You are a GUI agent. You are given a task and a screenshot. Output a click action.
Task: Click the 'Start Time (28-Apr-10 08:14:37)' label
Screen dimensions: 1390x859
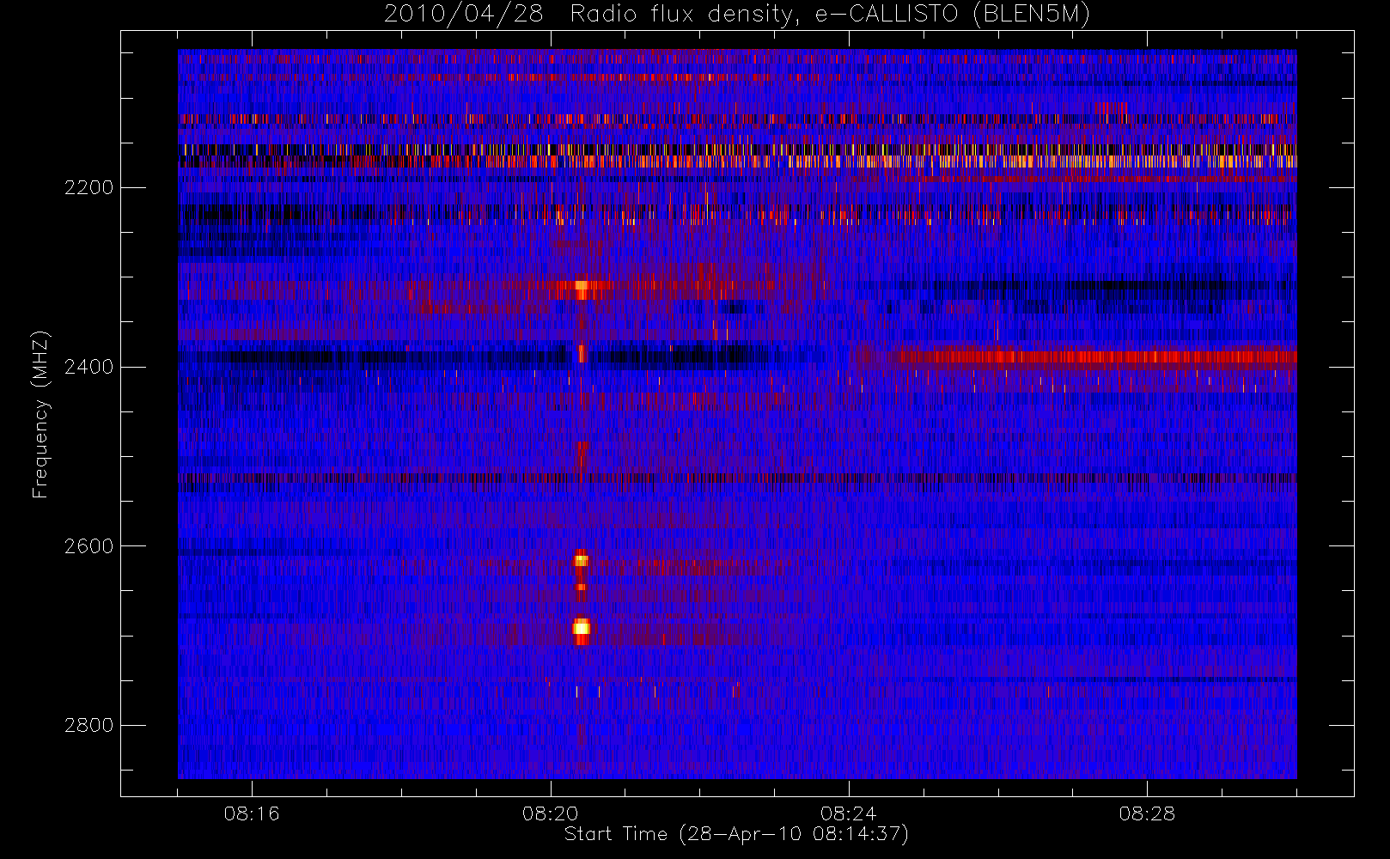(x=736, y=834)
